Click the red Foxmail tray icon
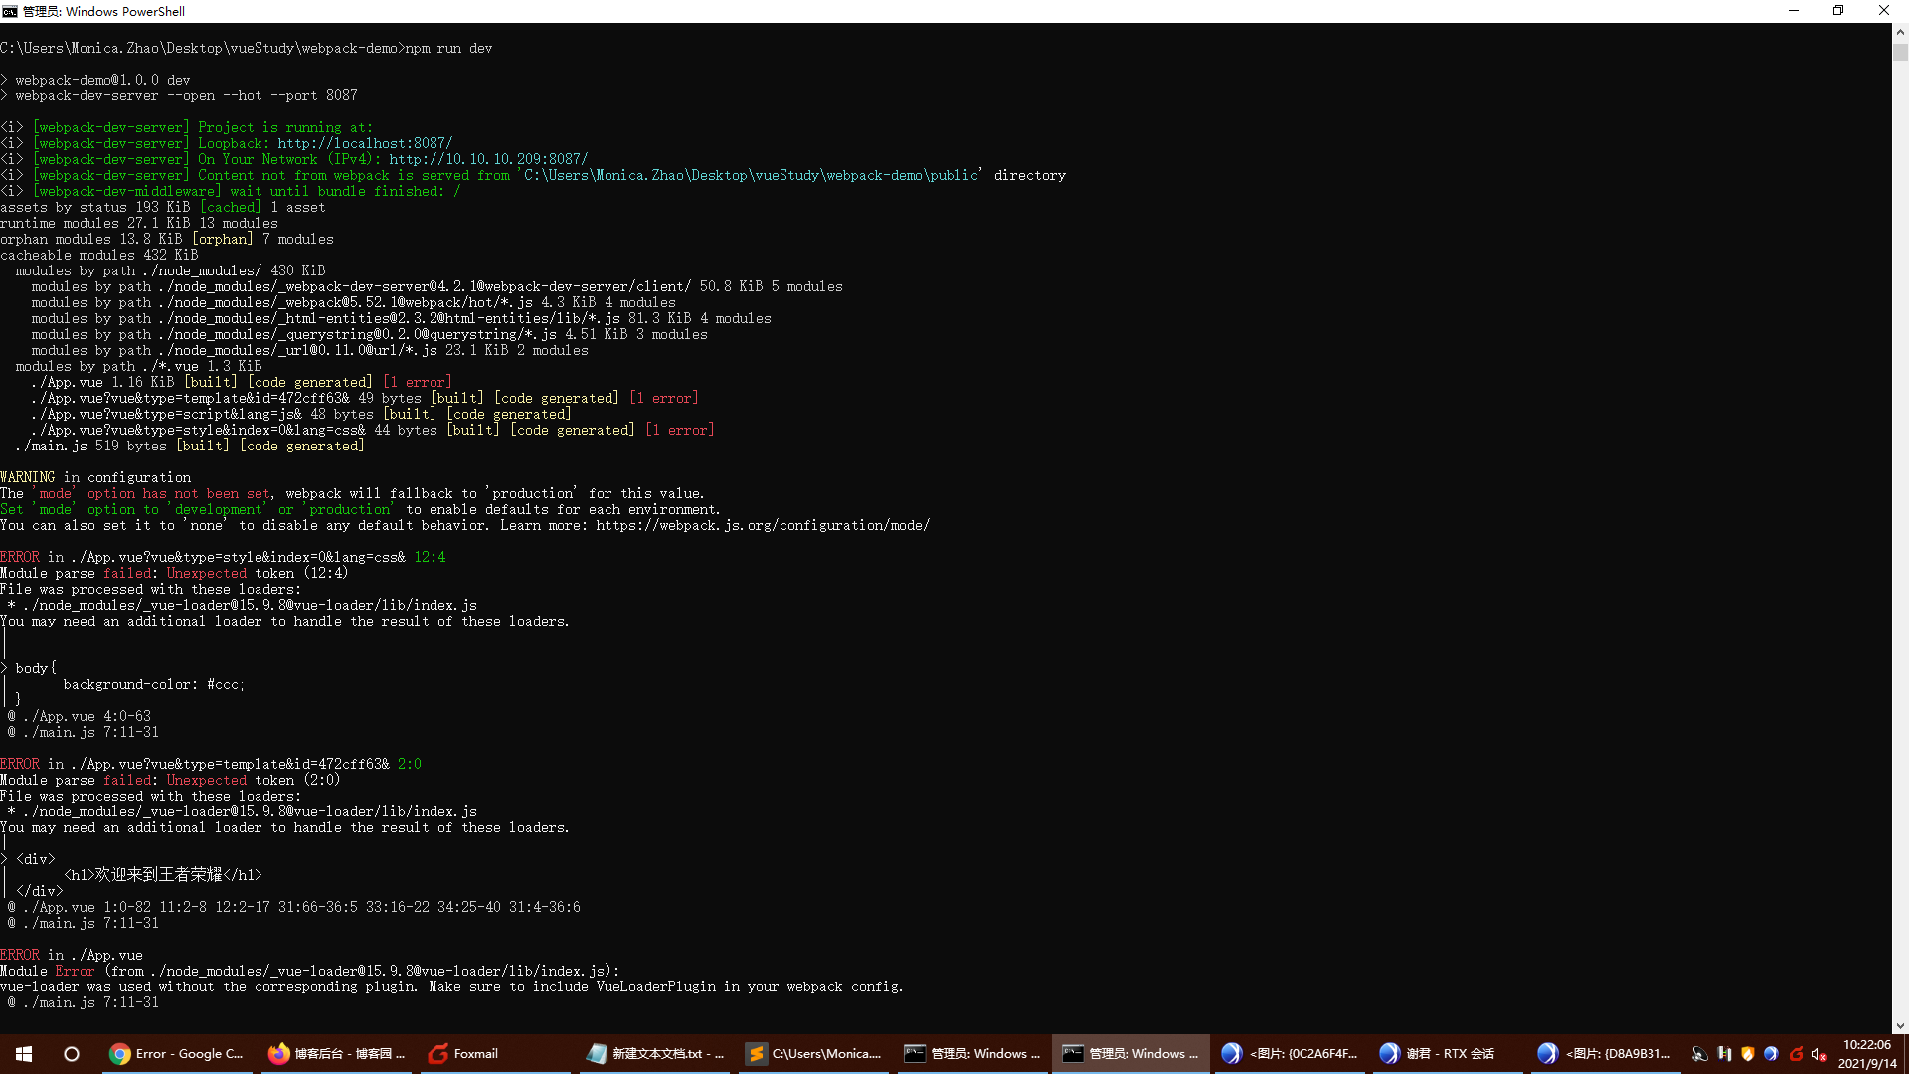The width and height of the screenshot is (1909, 1074). click(1796, 1054)
